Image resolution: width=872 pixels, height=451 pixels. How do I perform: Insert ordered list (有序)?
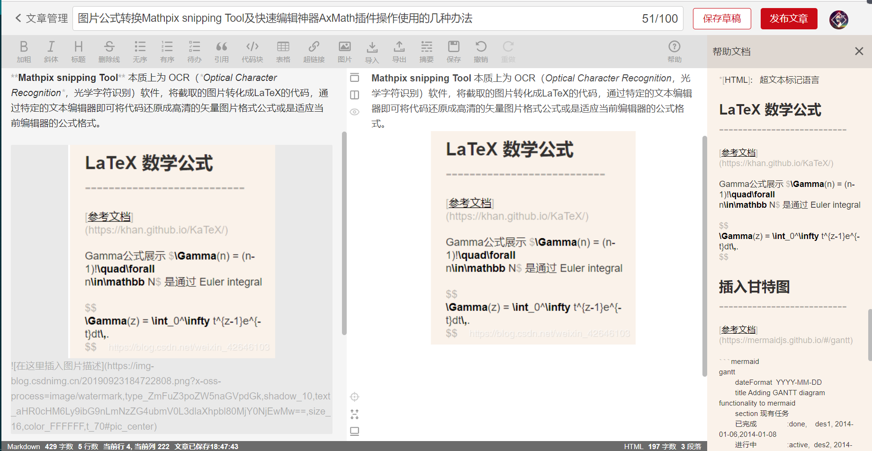[x=167, y=51]
